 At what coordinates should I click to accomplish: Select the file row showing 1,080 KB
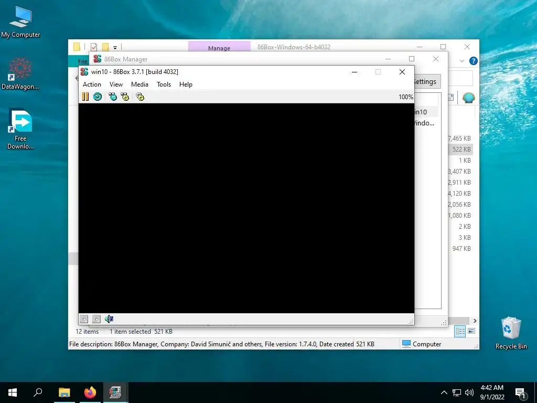[459, 215]
